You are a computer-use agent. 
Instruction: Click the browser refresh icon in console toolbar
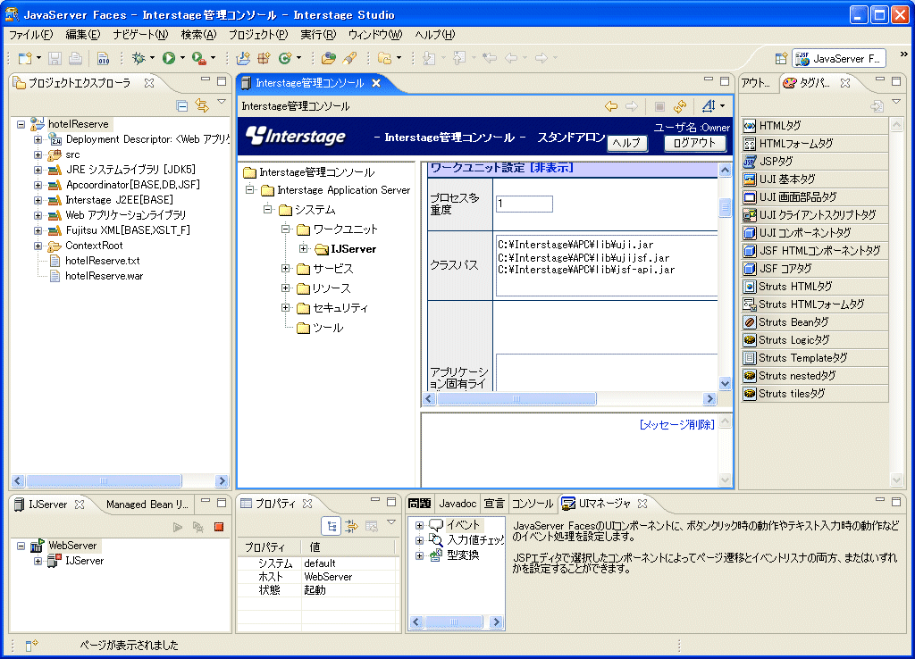coord(680,106)
